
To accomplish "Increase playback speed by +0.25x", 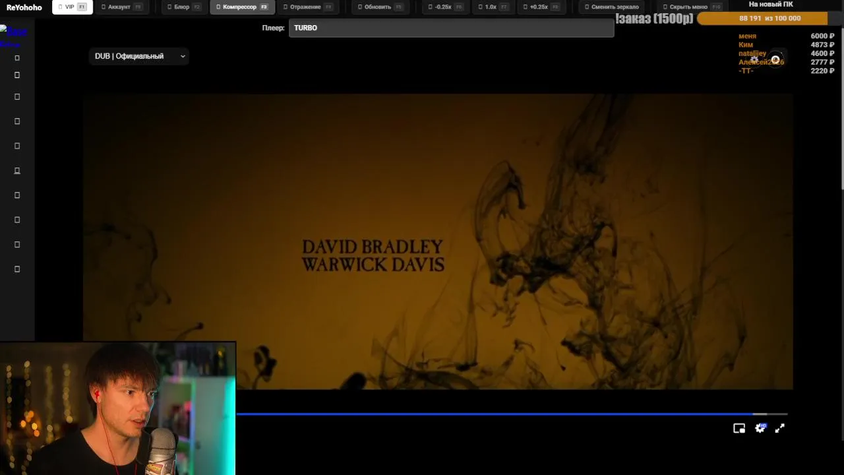I will pos(542,7).
